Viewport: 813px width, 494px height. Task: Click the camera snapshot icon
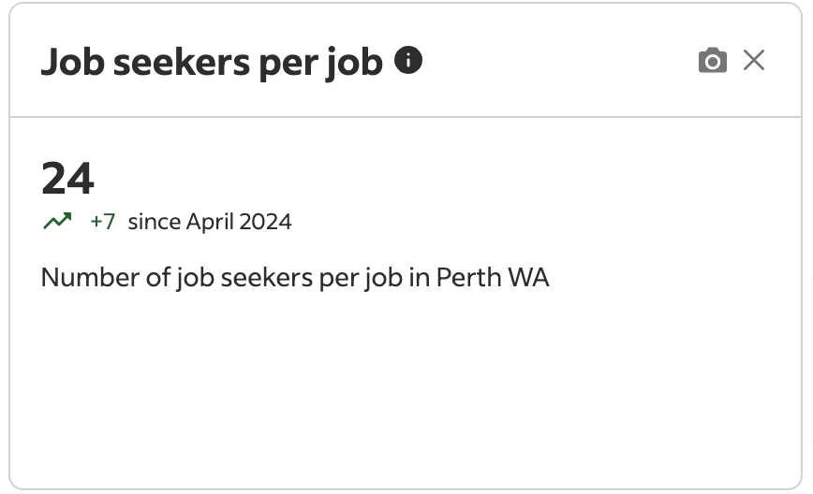click(x=713, y=62)
